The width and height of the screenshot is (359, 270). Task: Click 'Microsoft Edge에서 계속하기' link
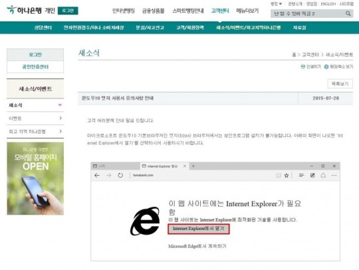(197, 246)
